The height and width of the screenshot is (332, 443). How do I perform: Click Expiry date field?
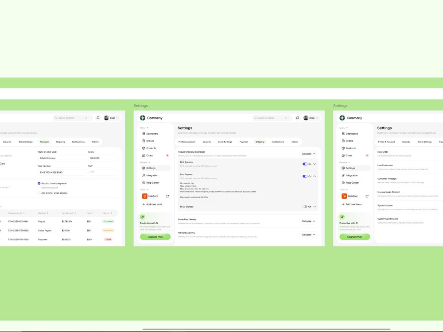pos(103,158)
